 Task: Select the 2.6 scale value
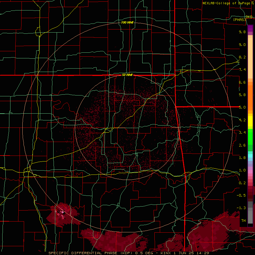click(x=242, y=145)
